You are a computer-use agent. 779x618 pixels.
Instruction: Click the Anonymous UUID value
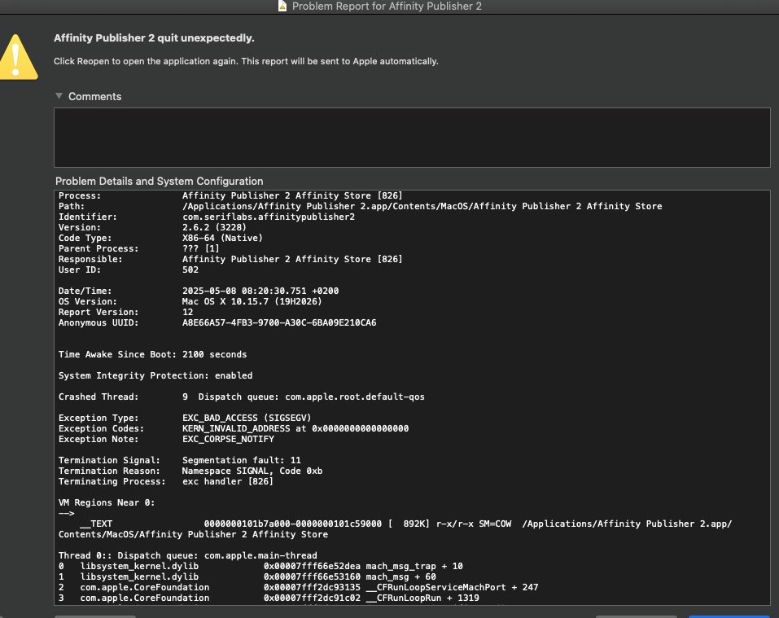[x=279, y=322]
